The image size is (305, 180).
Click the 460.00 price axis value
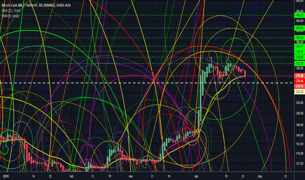299,21
